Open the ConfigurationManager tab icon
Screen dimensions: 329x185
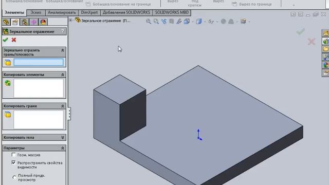(x=24, y=22)
